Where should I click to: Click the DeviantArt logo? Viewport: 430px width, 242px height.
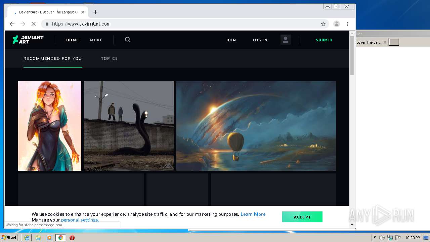click(x=28, y=40)
